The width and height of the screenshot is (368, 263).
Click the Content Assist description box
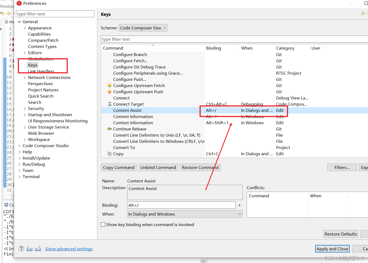point(185,192)
